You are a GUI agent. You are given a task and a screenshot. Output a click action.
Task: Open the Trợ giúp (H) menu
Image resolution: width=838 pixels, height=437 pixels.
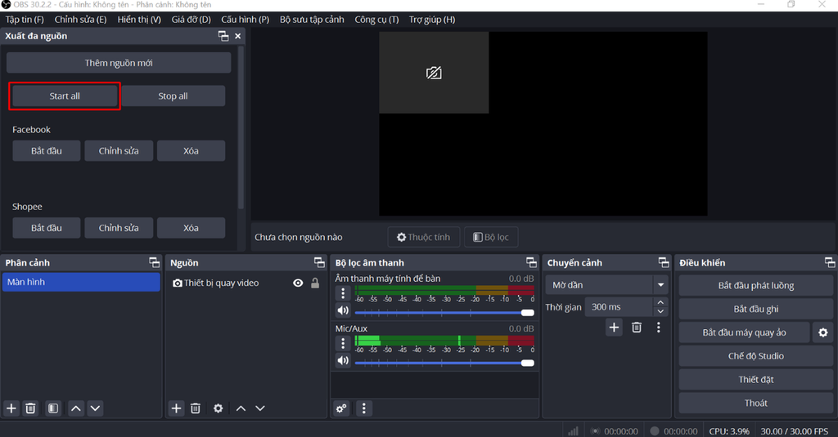(432, 20)
